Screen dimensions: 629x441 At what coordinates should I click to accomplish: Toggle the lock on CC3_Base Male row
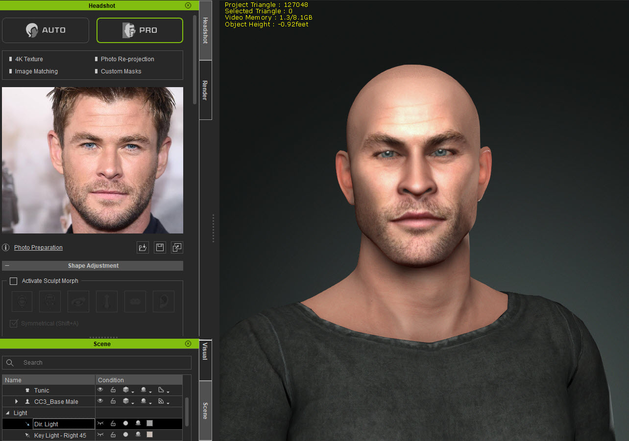coord(113,401)
